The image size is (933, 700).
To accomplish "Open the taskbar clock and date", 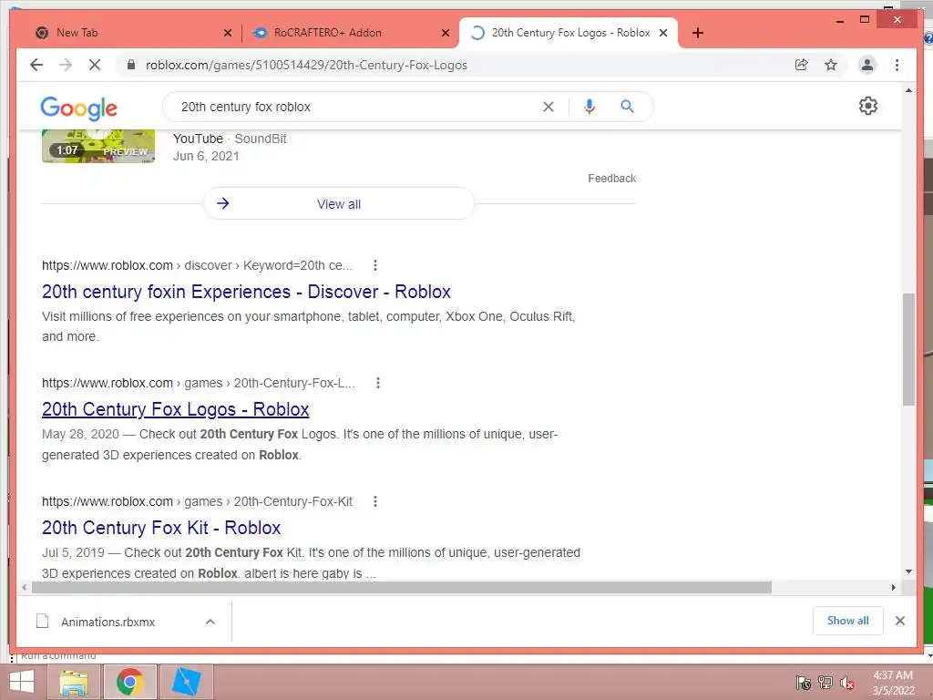I will (x=893, y=683).
